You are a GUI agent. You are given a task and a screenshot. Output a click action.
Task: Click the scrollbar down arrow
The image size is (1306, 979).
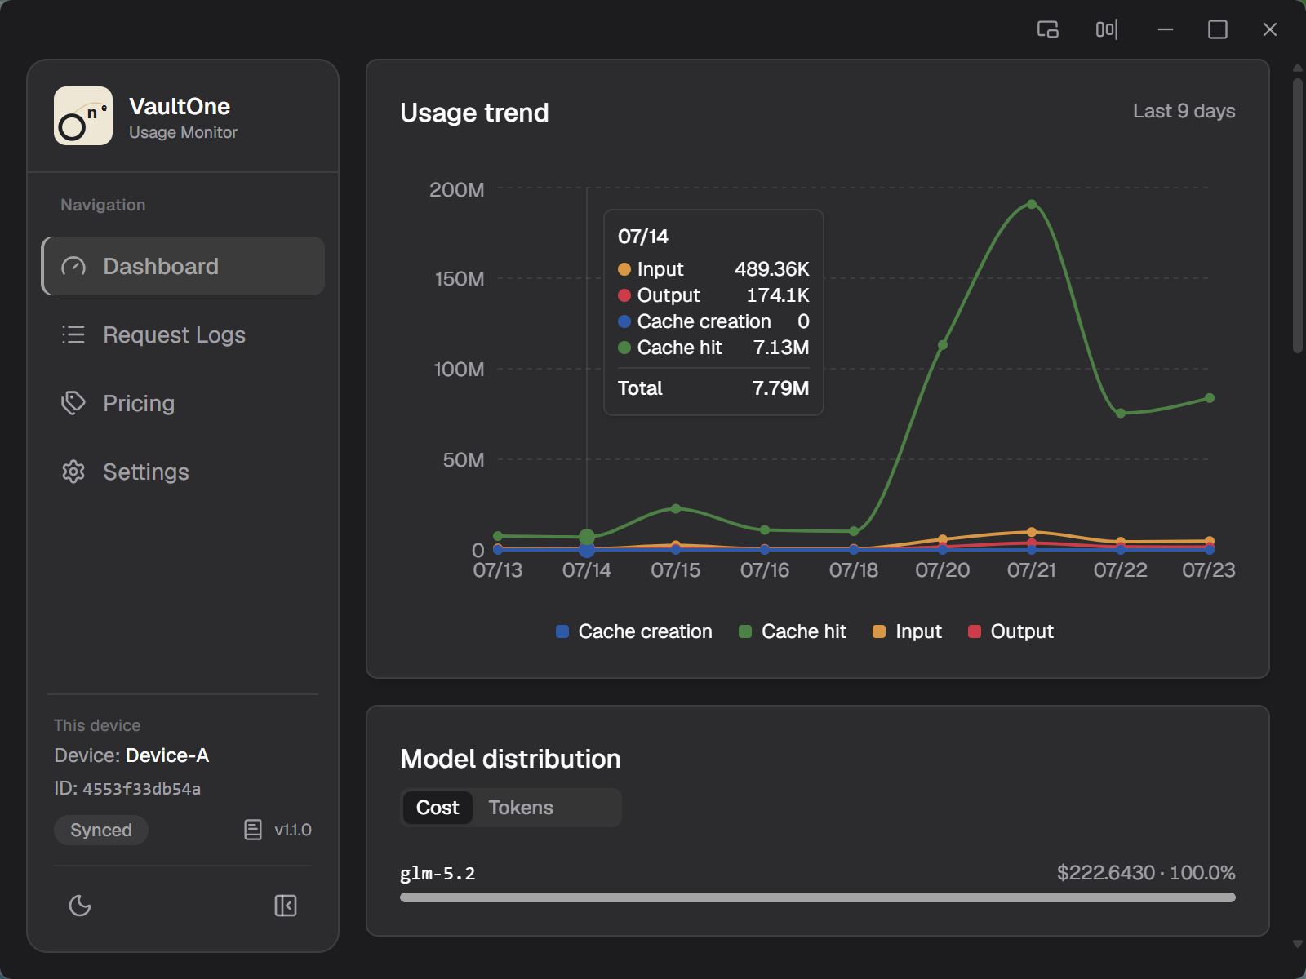click(x=1298, y=944)
